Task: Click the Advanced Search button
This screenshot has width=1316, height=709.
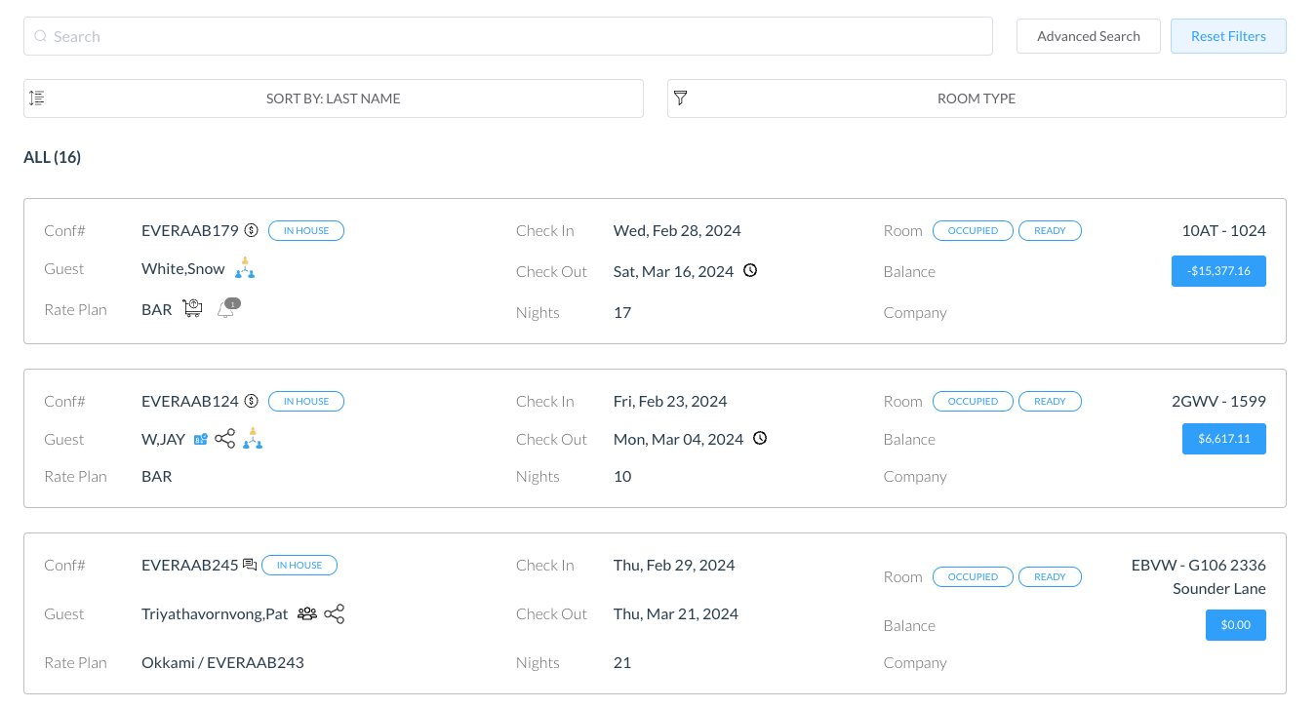Action: click(x=1088, y=36)
